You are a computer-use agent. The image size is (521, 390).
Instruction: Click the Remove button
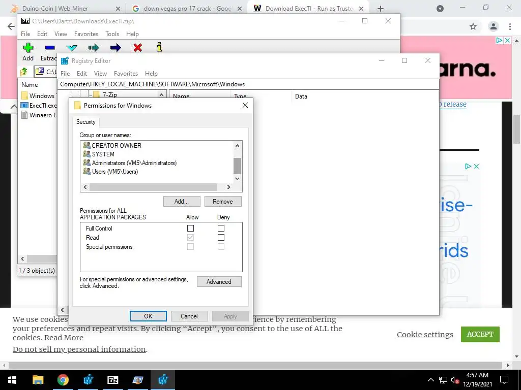tap(223, 201)
